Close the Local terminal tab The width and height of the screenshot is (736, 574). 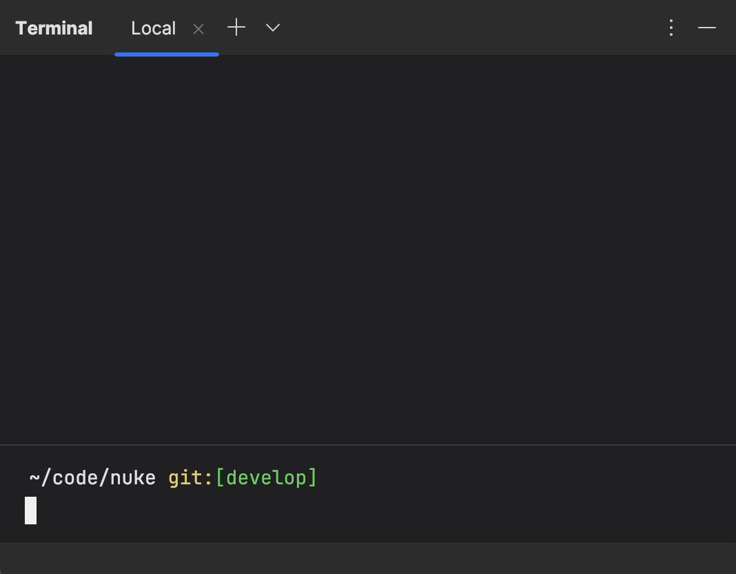click(198, 29)
